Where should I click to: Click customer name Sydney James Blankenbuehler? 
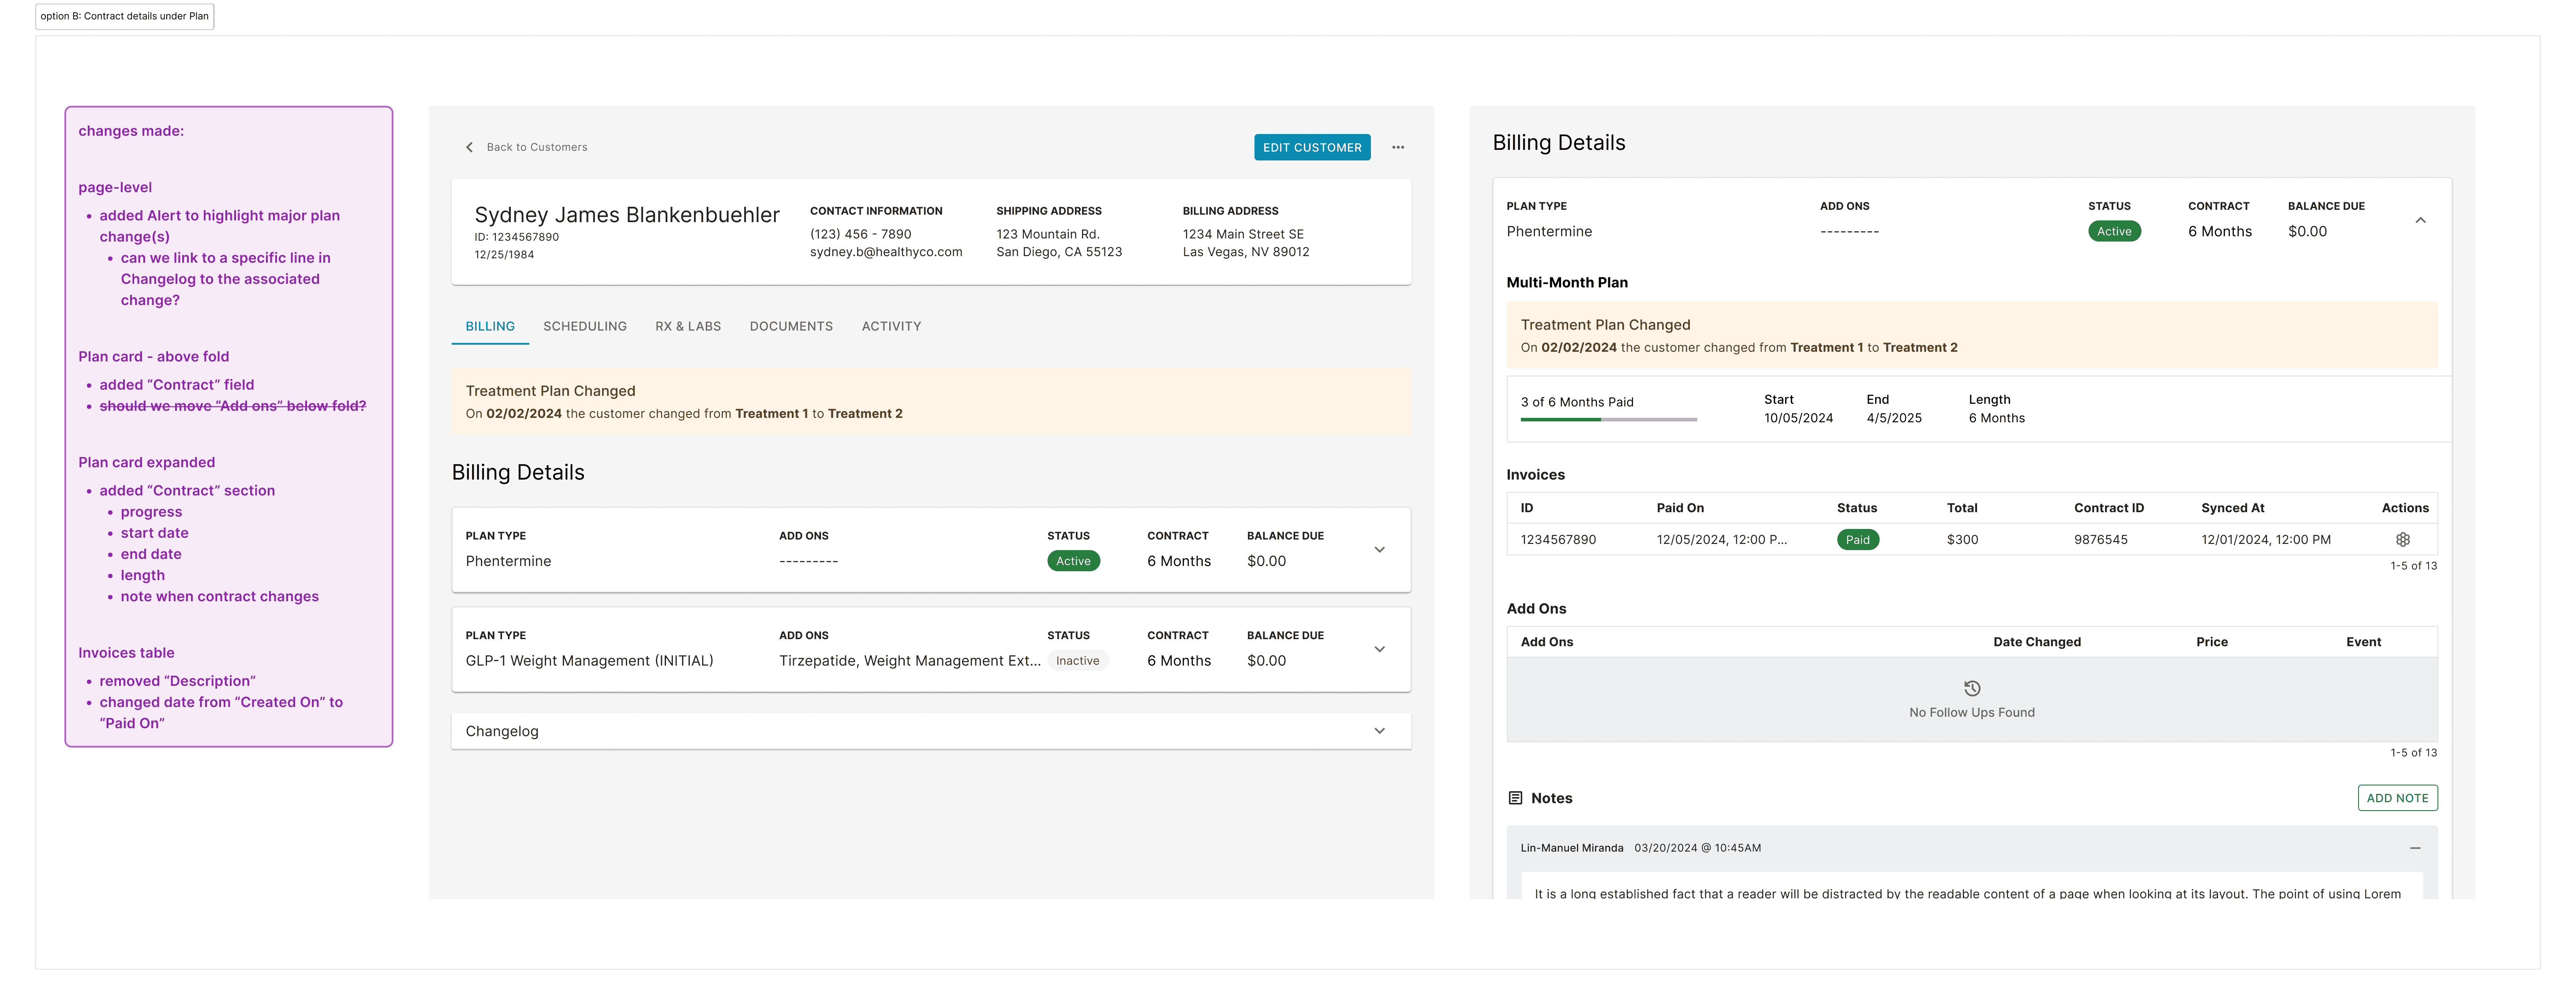[x=627, y=215]
